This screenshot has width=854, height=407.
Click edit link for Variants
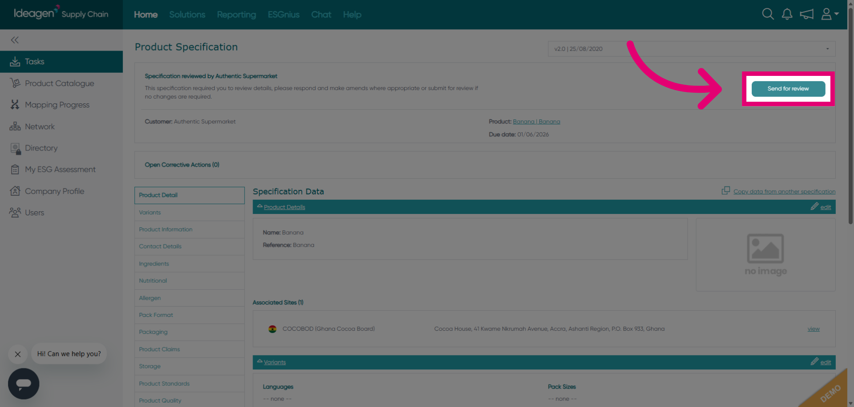click(826, 363)
